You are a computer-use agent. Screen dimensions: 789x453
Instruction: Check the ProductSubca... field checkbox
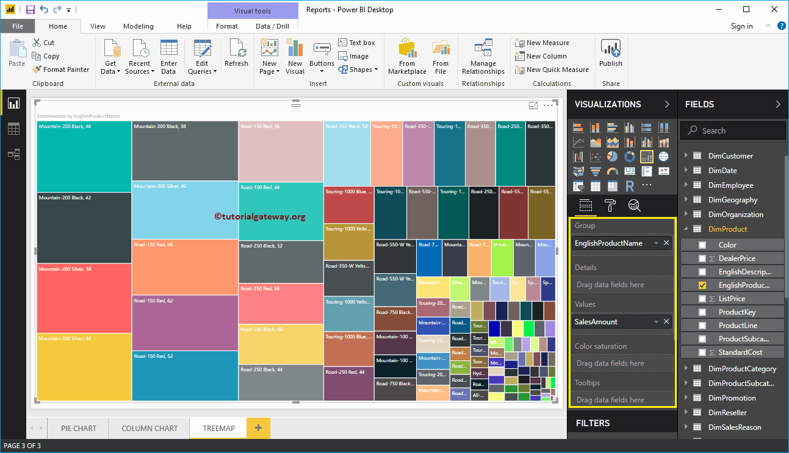tap(702, 339)
